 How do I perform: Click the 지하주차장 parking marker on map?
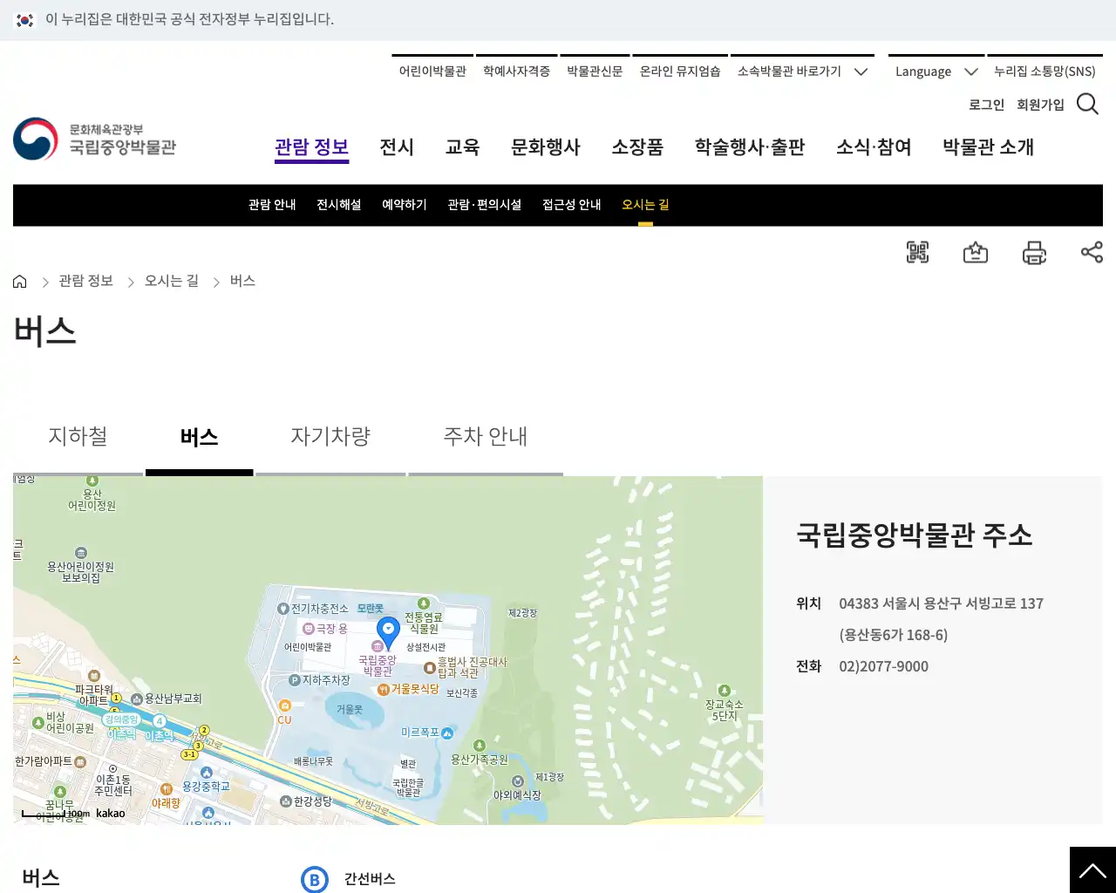(x=295, y=680)
